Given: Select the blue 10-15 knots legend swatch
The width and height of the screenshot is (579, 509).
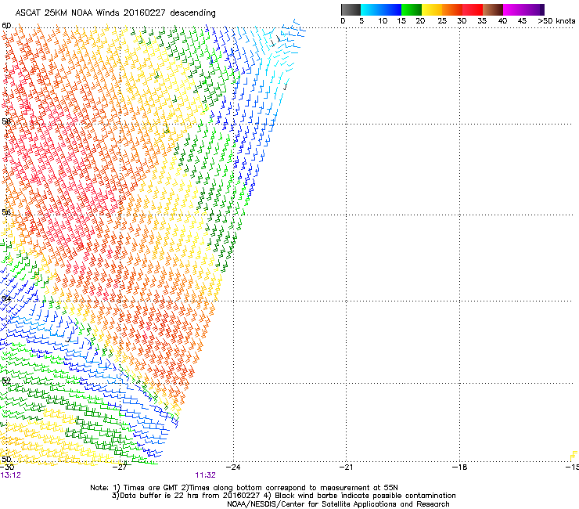Looking at the screenshot, I should pos(391,9).
